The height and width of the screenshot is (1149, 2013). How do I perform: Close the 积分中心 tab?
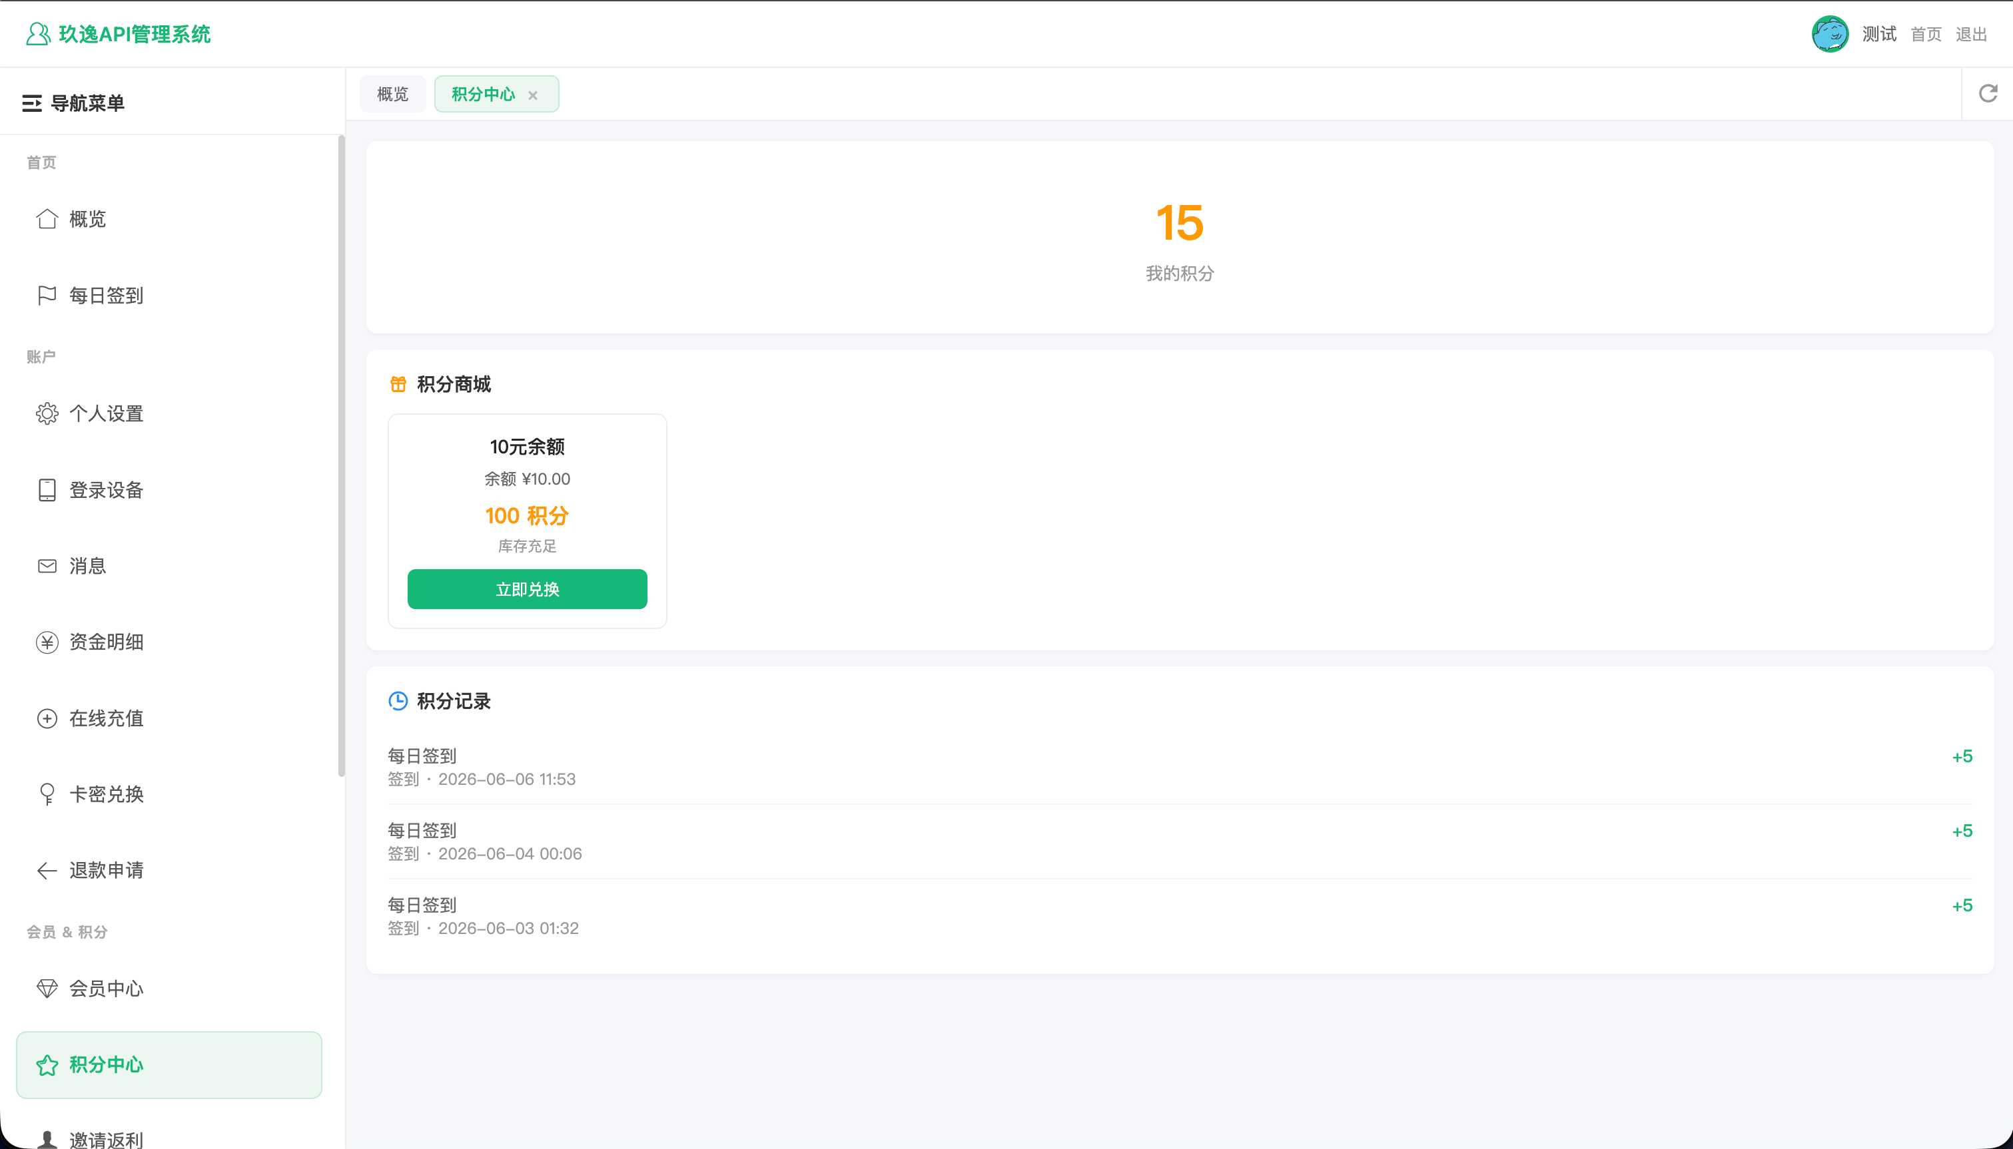533,95
